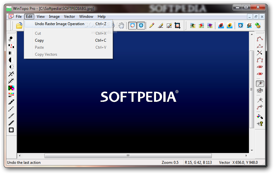Click the red S vectorise icon
Screen dimensions: 274x174
[x=201, y=25]
